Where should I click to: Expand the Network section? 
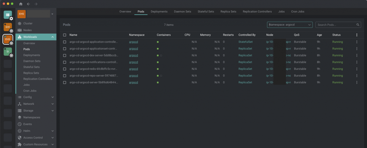pos(52,104)
